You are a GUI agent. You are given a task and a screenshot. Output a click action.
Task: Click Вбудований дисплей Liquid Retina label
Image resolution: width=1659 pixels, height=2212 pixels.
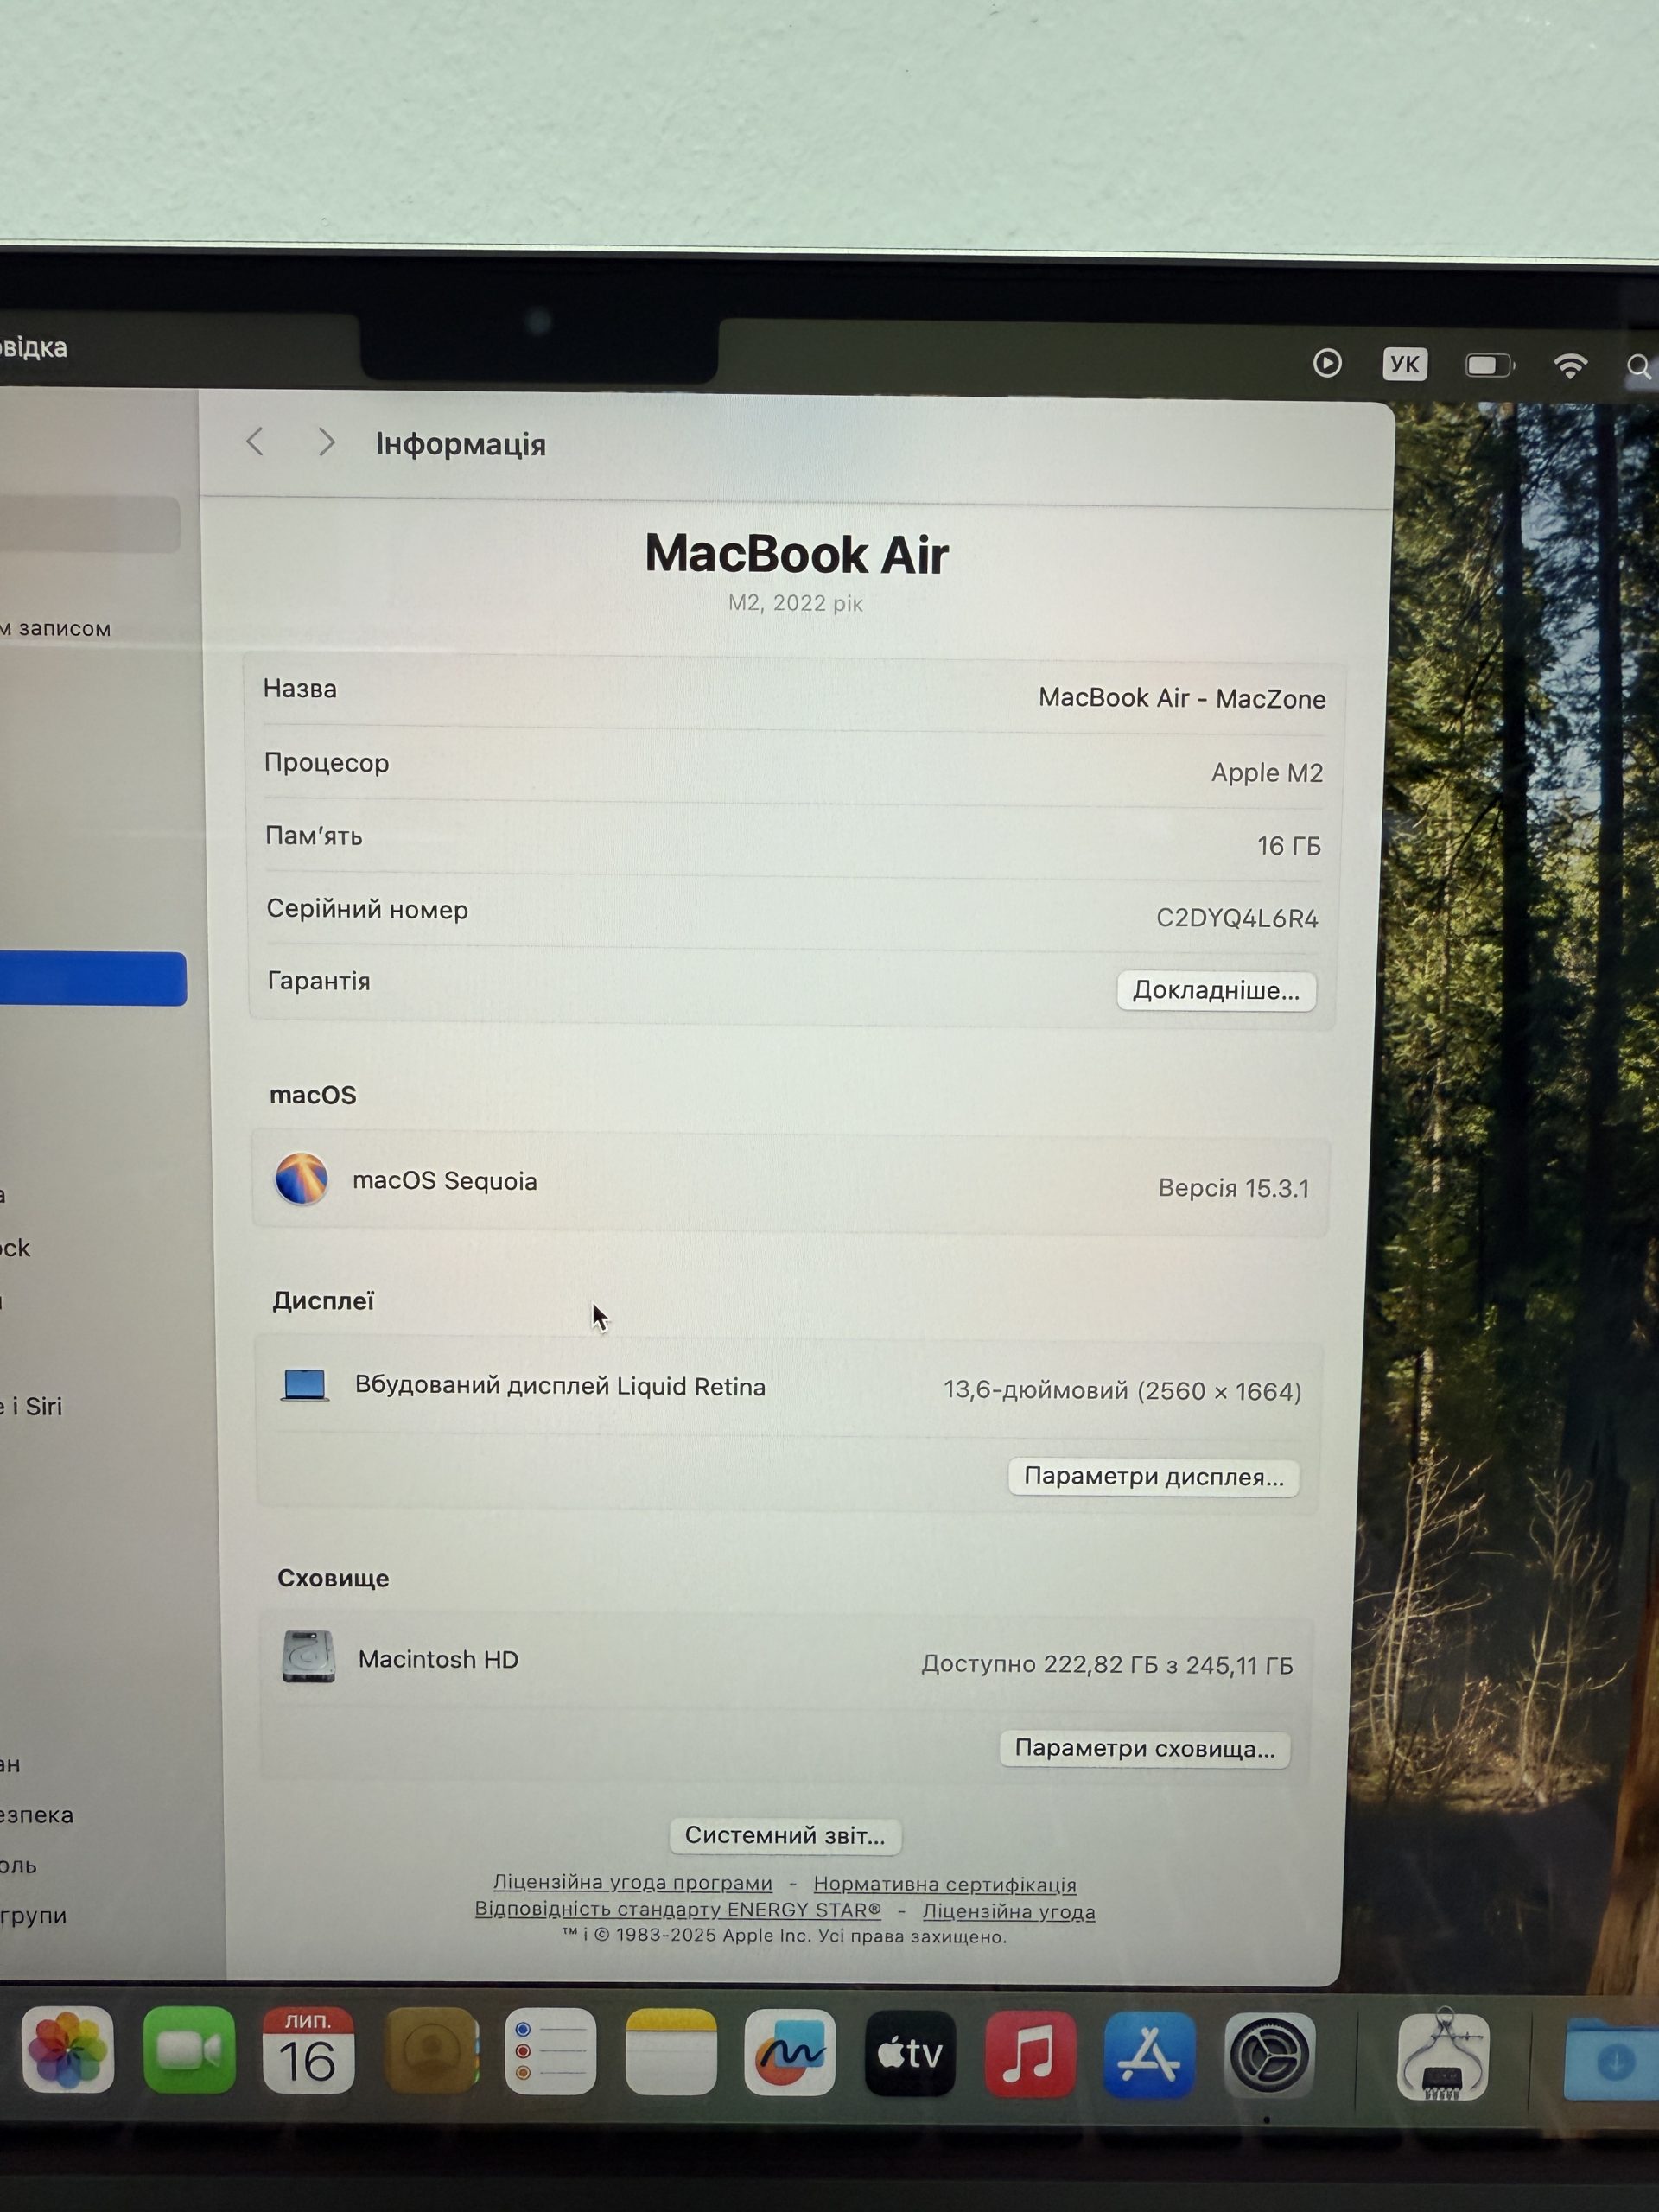coord(560,1386)
